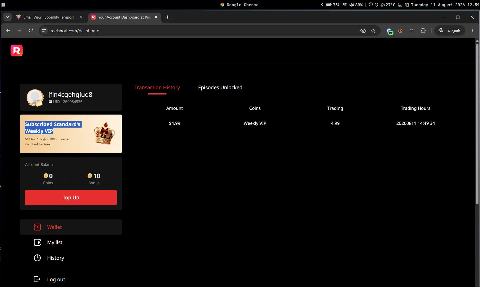Click the red Top Up button
The width and height of the screenshot is (480, 287).
coord(71,198)
